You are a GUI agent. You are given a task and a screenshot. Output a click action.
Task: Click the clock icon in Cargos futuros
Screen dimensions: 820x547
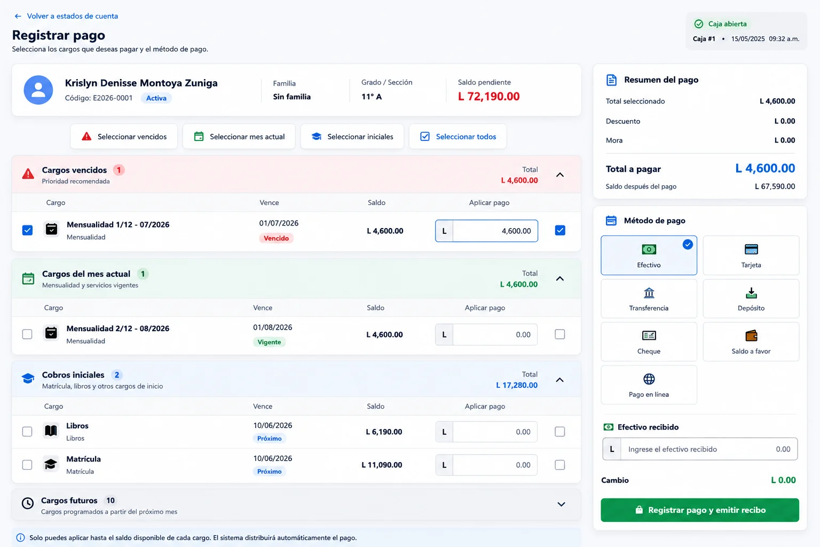[28, 504]
